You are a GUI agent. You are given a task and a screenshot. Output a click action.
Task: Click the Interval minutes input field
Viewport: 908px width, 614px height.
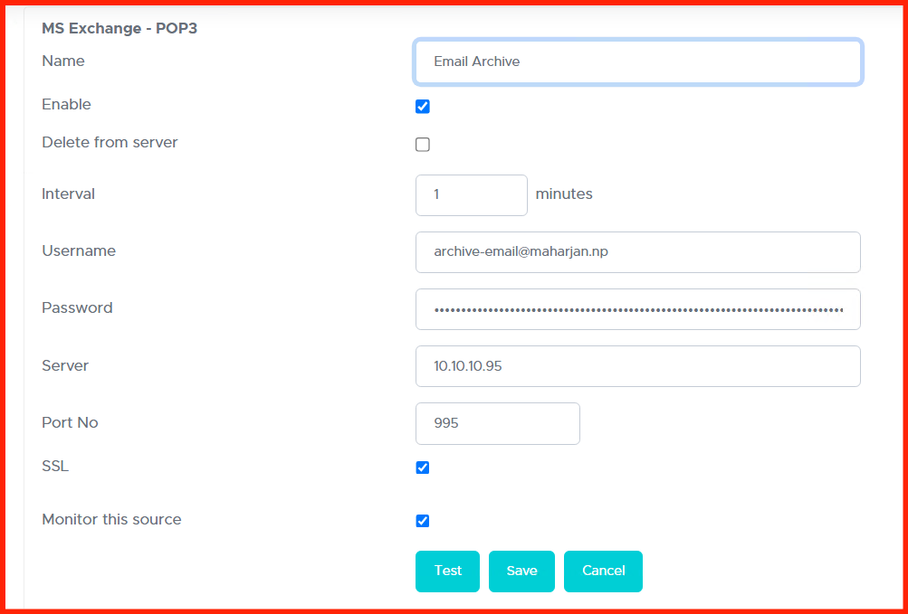472,195
